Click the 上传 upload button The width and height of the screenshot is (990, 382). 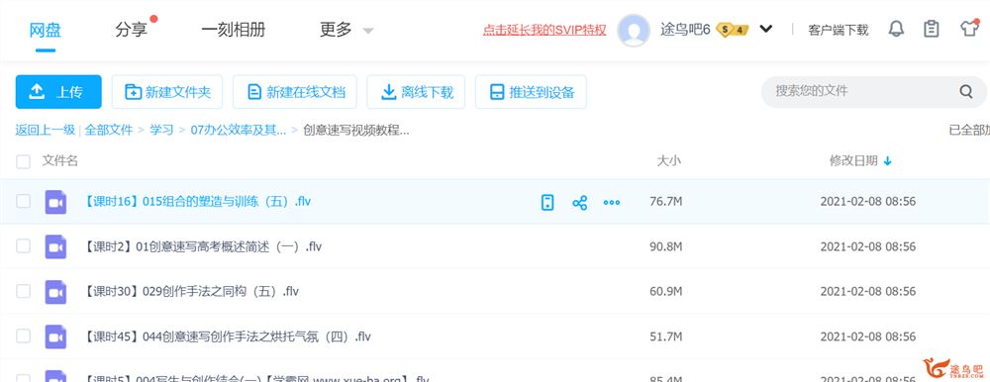point(58,92)
